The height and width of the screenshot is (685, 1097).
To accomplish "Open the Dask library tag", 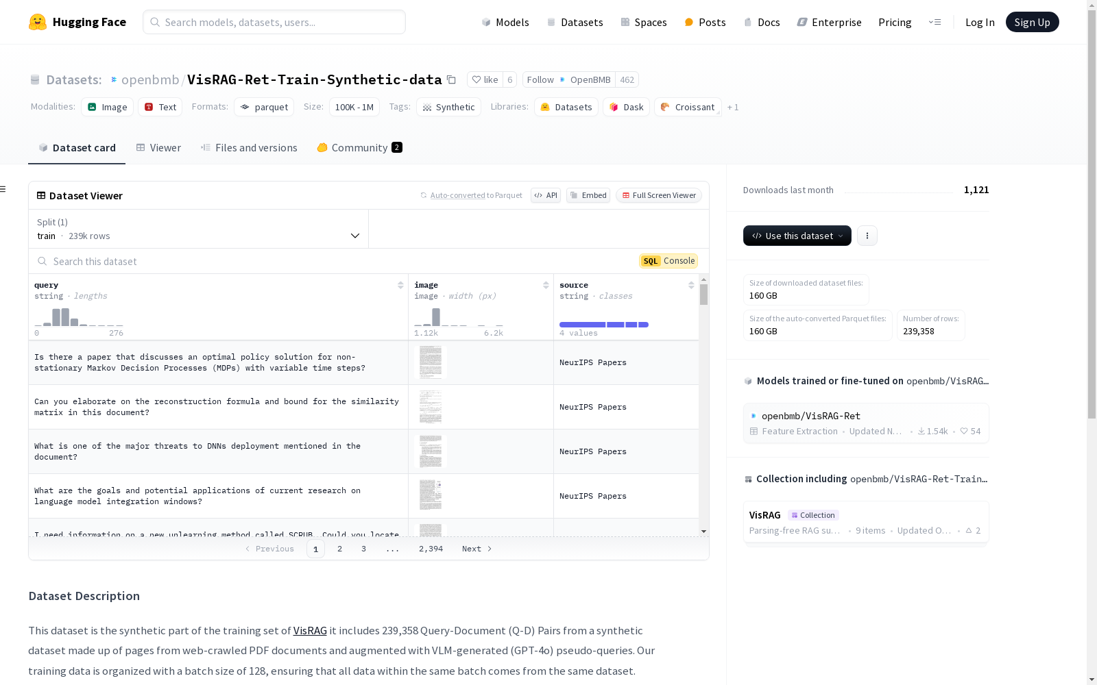I will coord(626,107).
